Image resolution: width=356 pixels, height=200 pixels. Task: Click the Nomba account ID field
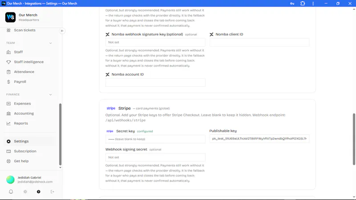coord(155,83)
